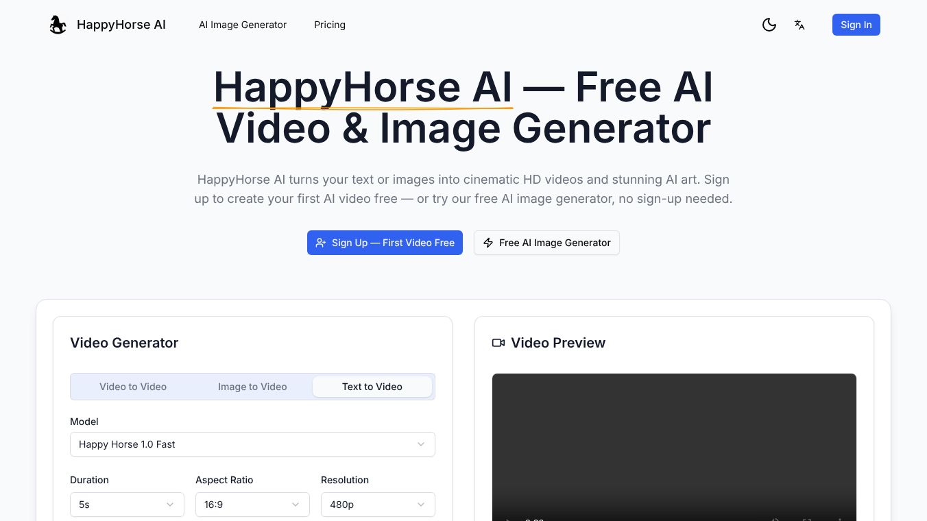Screen dimensions: 927x521
Task: Click the "Model" field label
Action: point(84,422)
